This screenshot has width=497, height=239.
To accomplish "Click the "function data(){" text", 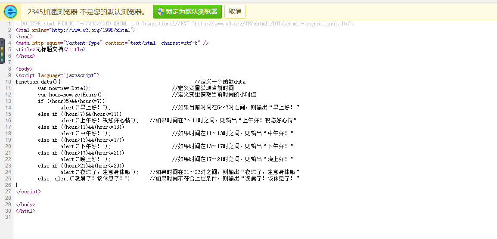I will click(38, 82).
